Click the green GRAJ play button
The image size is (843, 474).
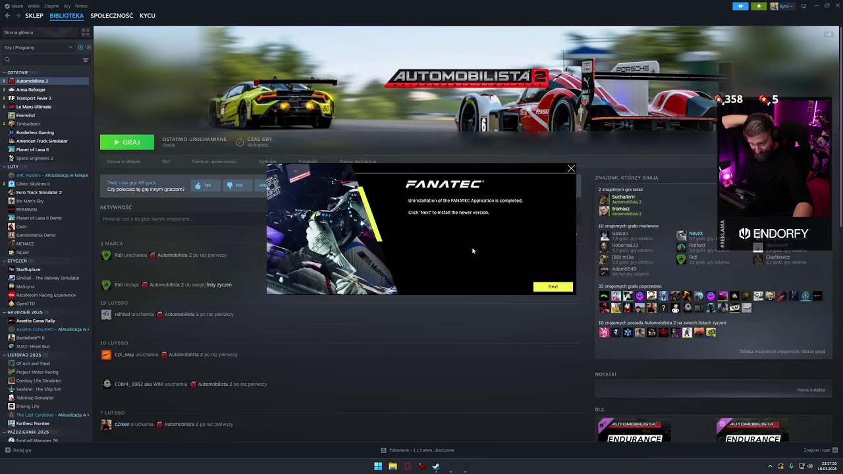click(x=126, y=142)
